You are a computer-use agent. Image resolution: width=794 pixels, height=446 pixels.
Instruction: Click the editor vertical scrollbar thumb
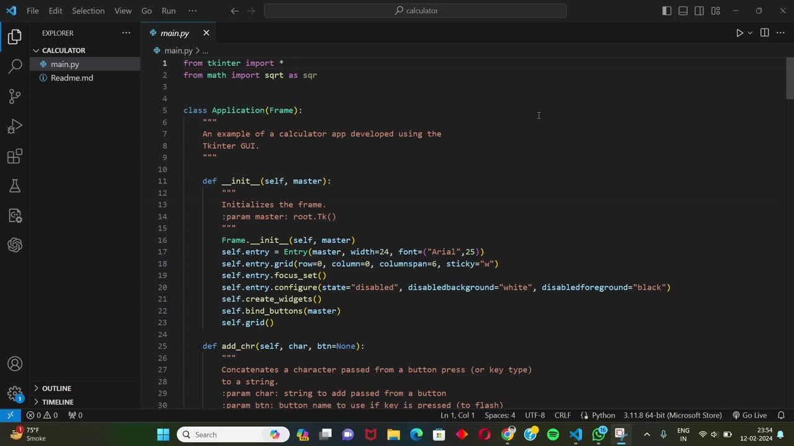790,78
